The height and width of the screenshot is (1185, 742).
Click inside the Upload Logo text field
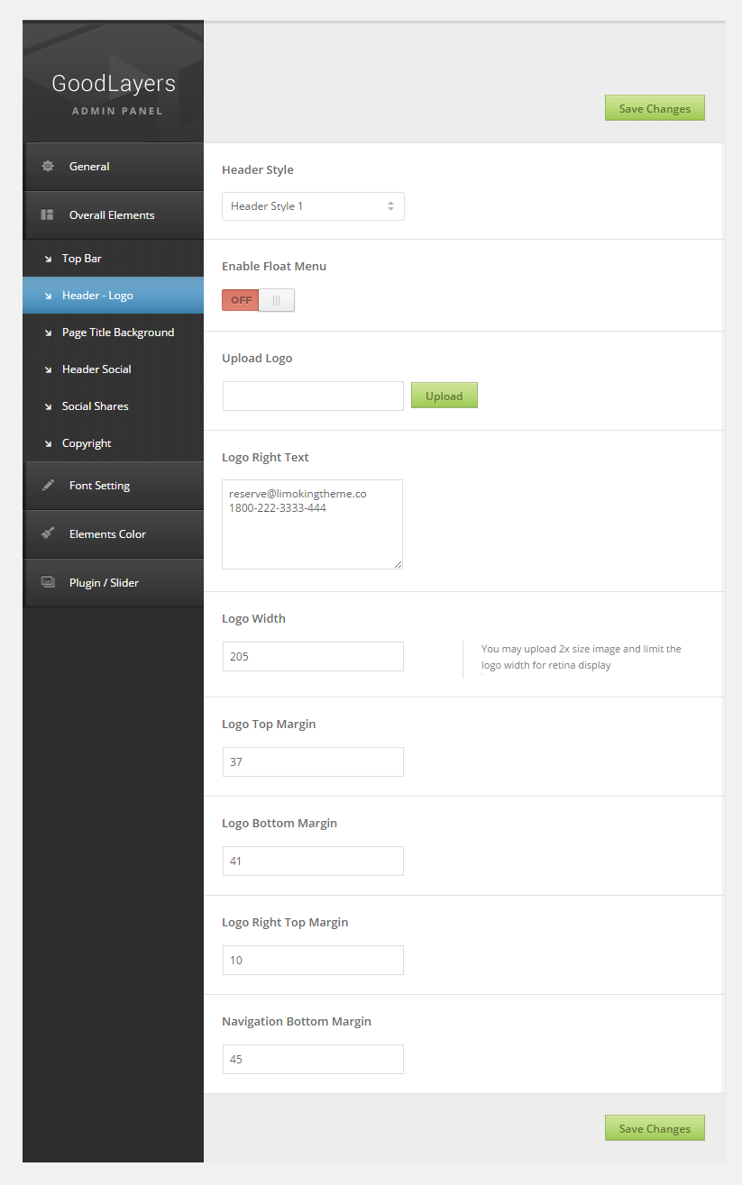[313, 397]
